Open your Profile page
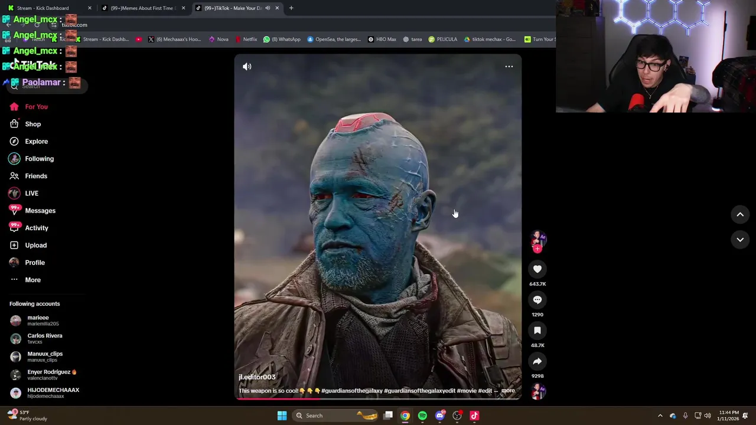Viewport: 756px width, 425px height. 27,263
